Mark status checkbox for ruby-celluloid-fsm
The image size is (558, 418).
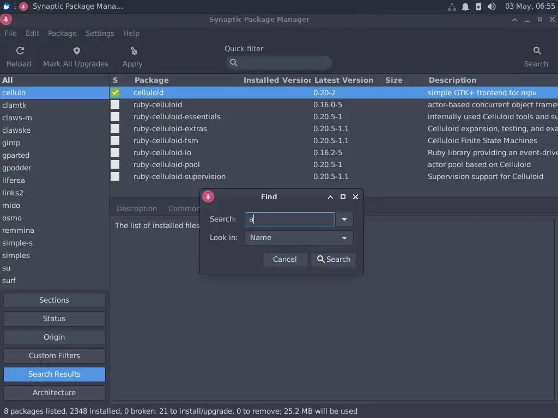115,140
